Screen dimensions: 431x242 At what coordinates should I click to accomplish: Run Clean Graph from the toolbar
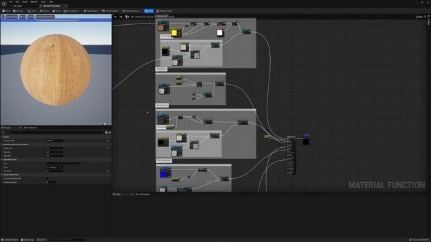point(91,11)
